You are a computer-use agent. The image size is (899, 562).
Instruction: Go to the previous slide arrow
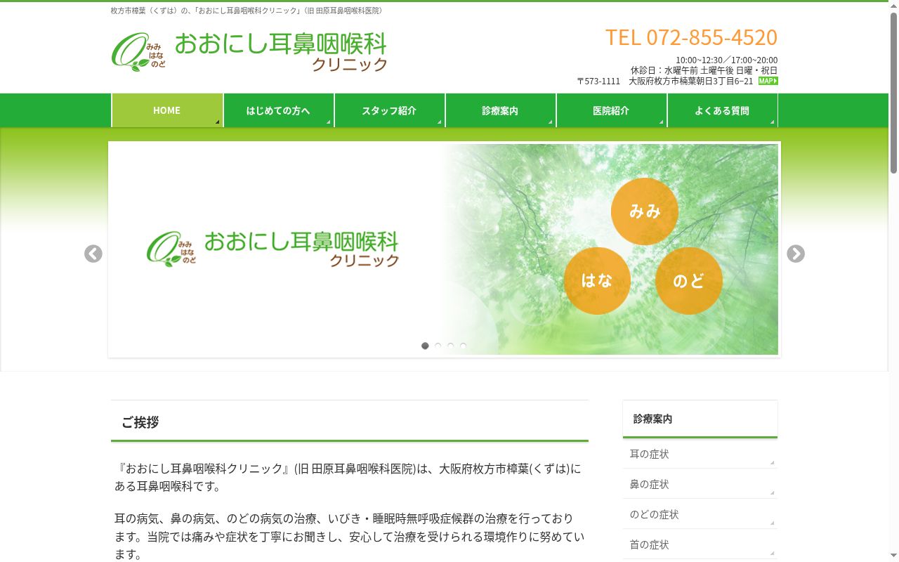[x=93, y=254]
